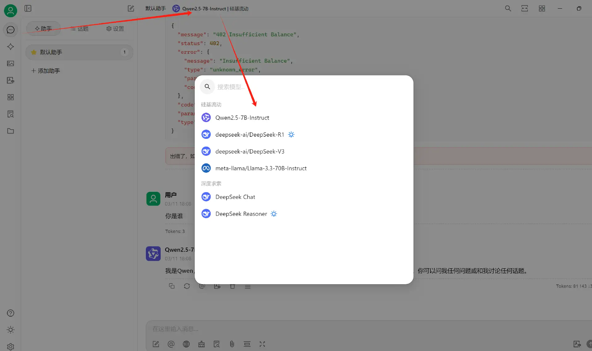
Task: Click the clear context icon
Action: coord(247,344)
